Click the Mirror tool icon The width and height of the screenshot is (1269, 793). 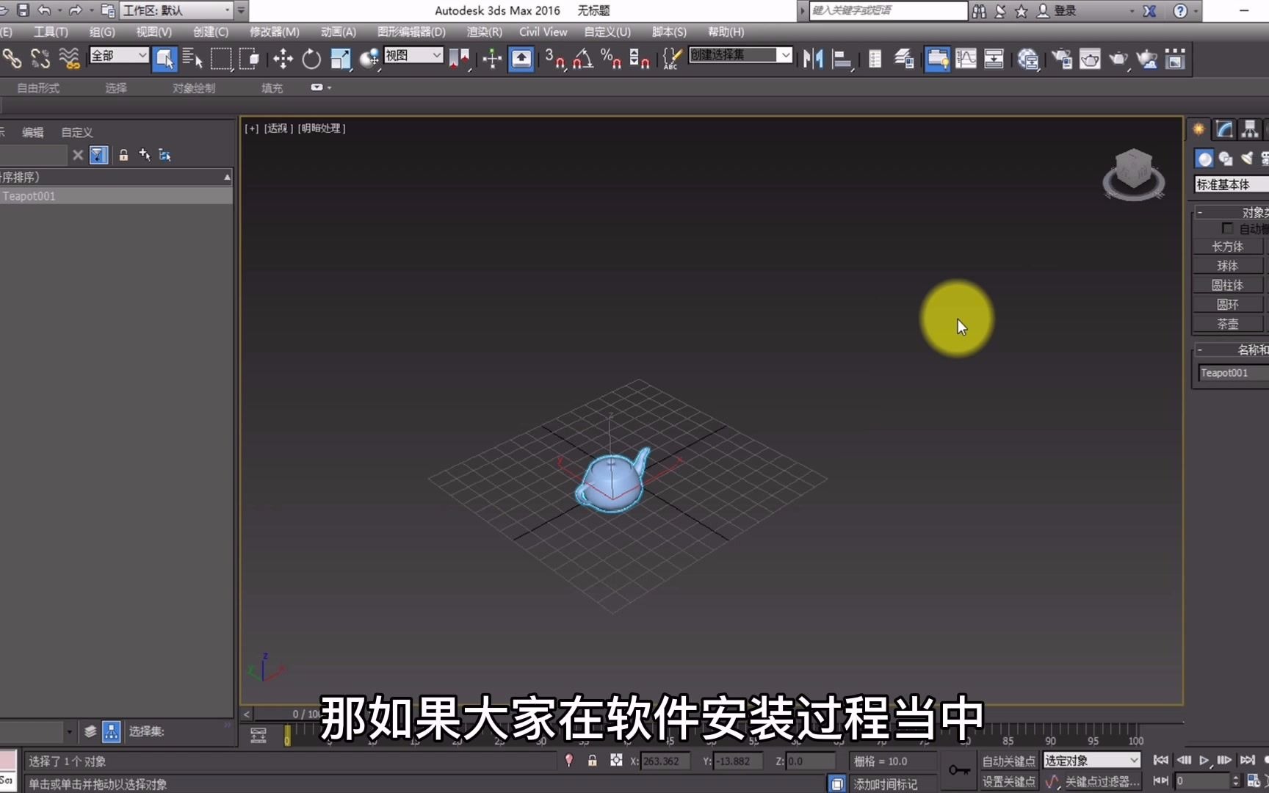point(812,59)
